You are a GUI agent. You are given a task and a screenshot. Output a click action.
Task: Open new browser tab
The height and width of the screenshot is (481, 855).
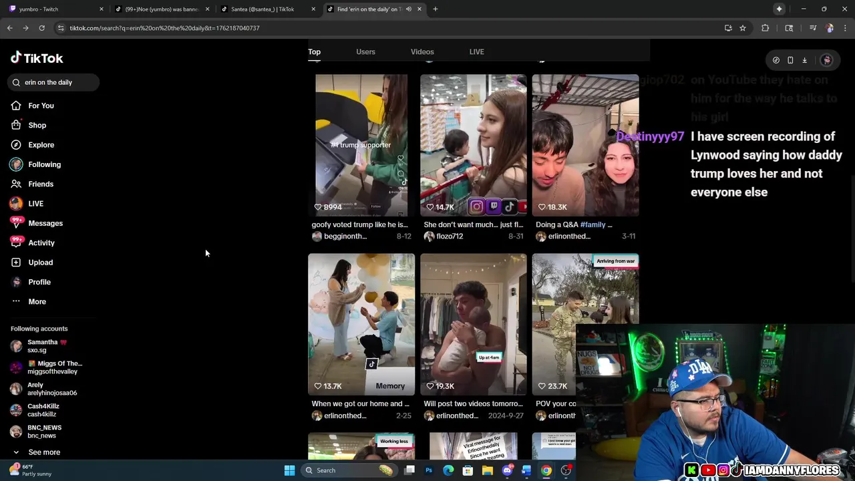coord(436,9)
